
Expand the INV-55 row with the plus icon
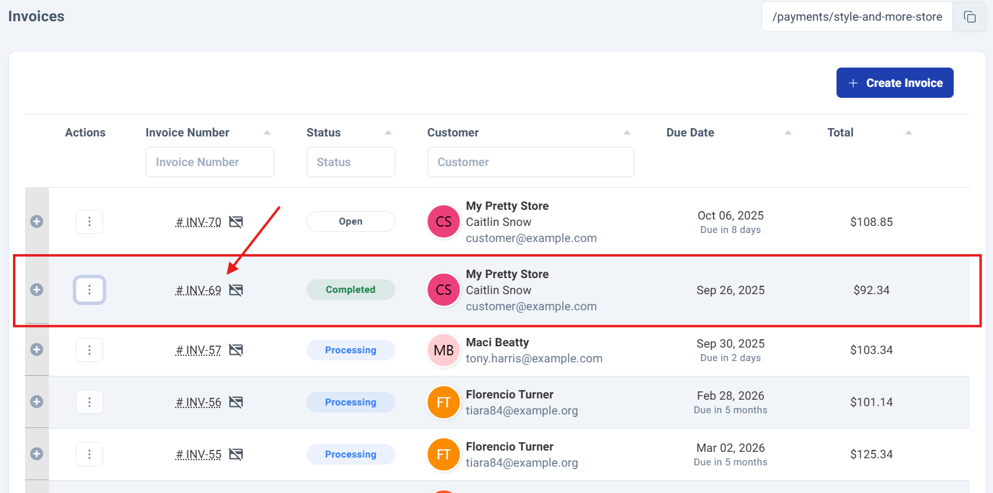point(37,454)
